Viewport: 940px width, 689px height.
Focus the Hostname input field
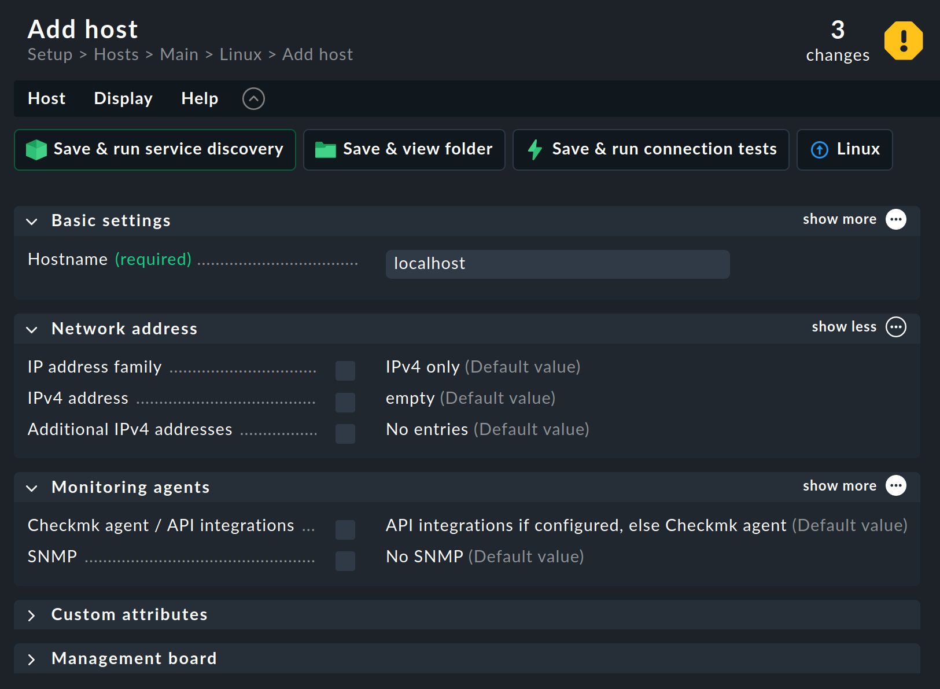pyautogui.click(x=558, y=264)
